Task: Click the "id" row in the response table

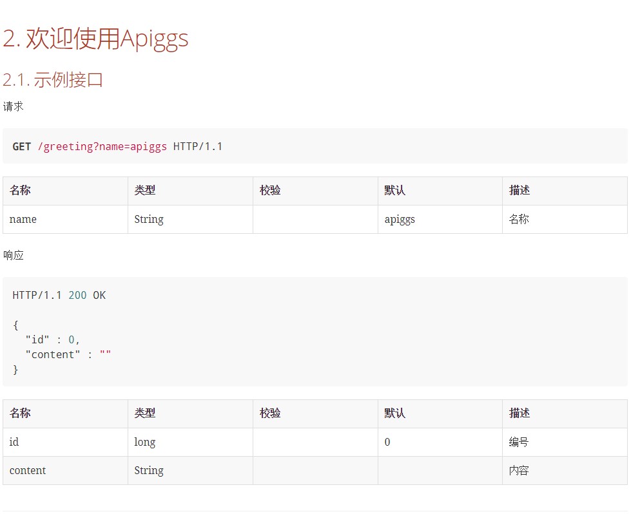Action: (x=14, y=442)
